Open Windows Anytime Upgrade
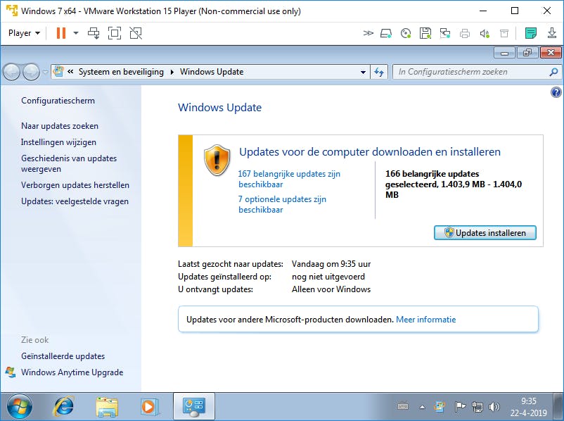This screenshot has width=564, height=421. click(72, 372)
